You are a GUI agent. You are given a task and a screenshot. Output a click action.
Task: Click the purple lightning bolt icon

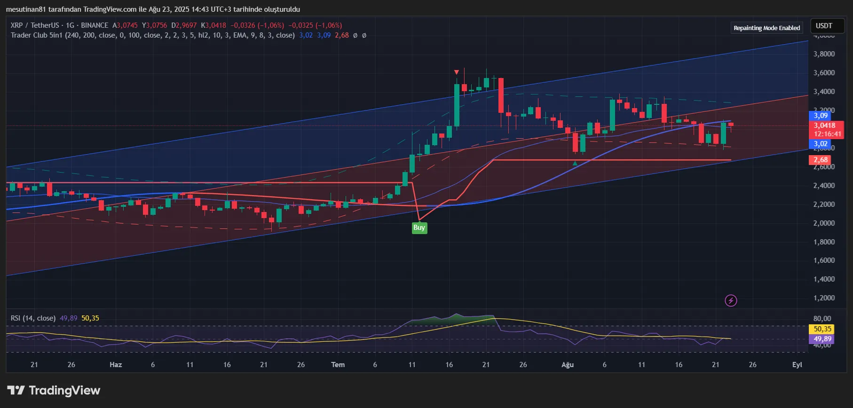tap(731, 300)
